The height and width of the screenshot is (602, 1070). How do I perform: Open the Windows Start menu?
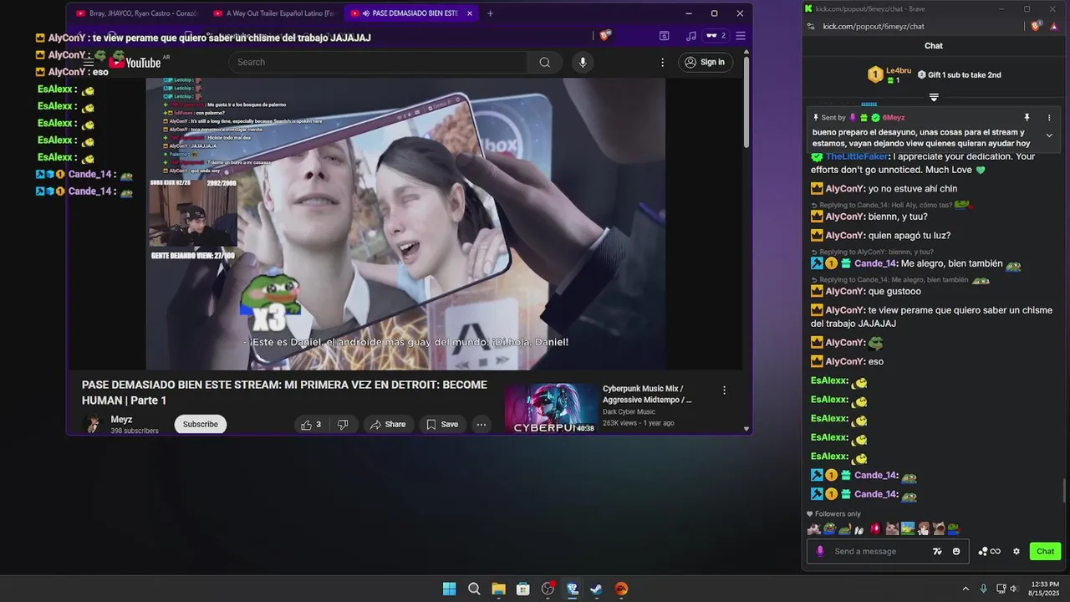tap(450, 589)
